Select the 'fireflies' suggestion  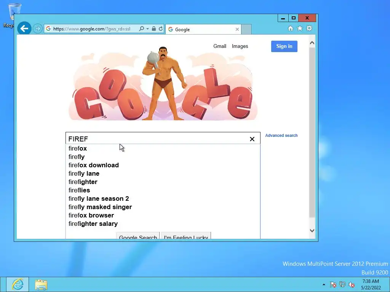163,190
